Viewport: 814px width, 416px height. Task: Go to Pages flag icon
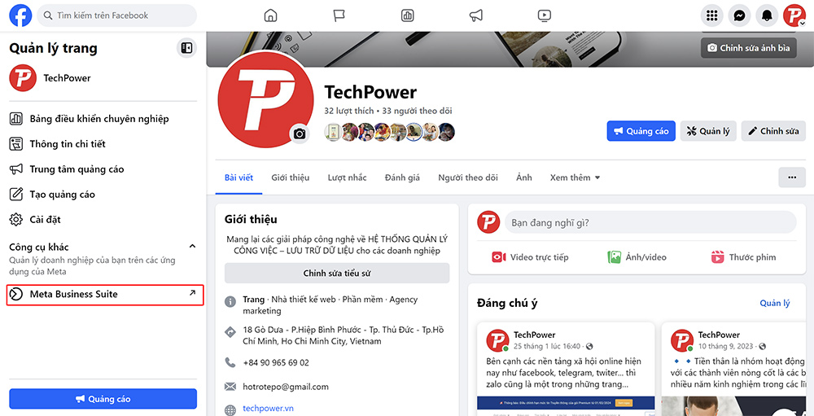pyautogui.click(x=339, y=15)
